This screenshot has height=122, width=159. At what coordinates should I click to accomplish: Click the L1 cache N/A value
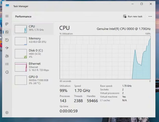pyautogui.click(x=125, y=100)
